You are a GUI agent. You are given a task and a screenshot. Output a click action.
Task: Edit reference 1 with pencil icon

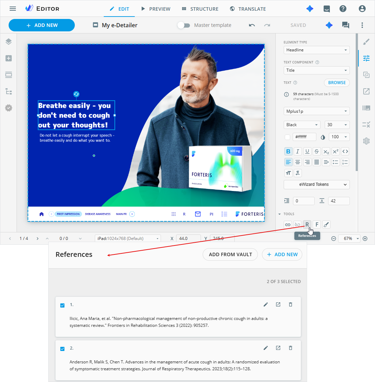pyautogui.click(x=266, y=304)
